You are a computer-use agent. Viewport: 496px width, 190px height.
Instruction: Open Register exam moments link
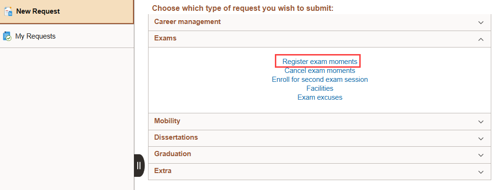(320, 62)
